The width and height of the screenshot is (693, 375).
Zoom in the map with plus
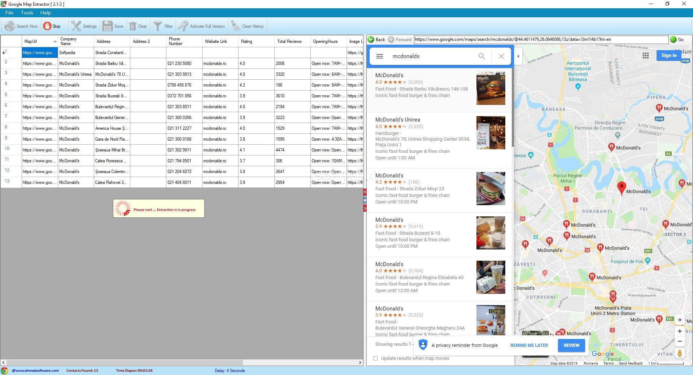tap(680, 331)
